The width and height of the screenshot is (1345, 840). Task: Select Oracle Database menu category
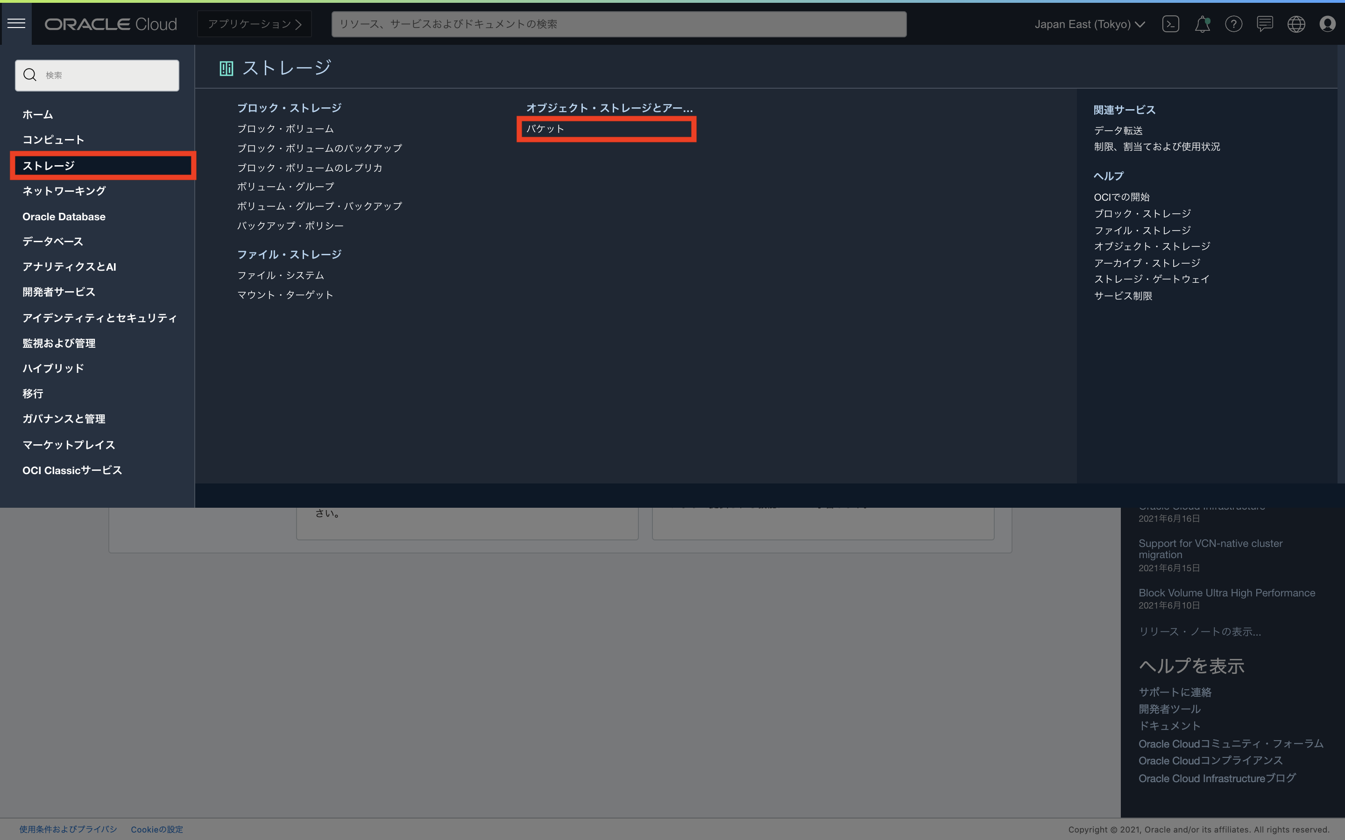coord(64,217)
